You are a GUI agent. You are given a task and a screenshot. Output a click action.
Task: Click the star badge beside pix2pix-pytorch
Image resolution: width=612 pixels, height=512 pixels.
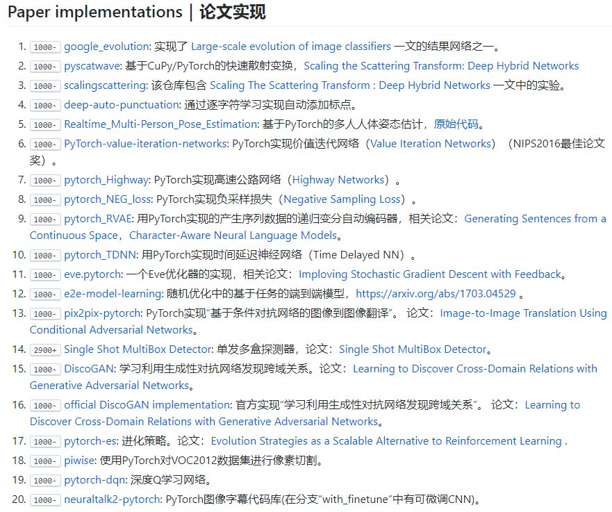(45, 315)
